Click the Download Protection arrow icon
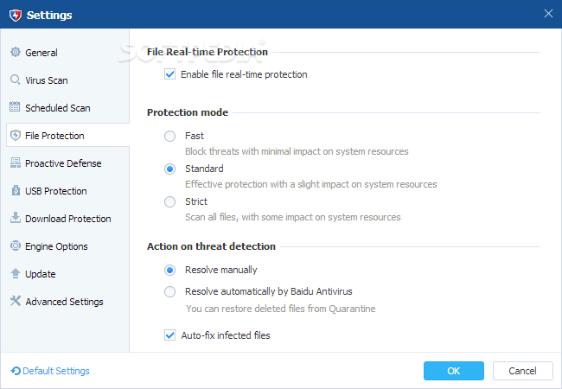The height and width of the screenshot is (389, 562). (16, 218)
